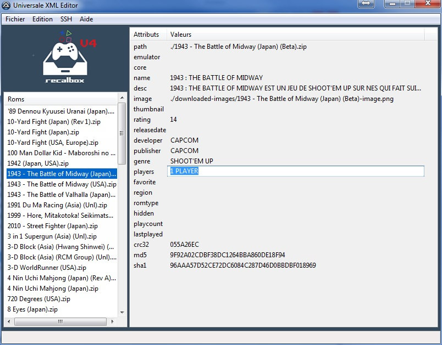Open the Fichier menu

15,19
